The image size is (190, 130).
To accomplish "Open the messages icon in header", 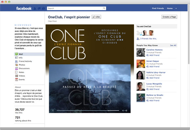I will pyautogui.click(x=39, y=8).
